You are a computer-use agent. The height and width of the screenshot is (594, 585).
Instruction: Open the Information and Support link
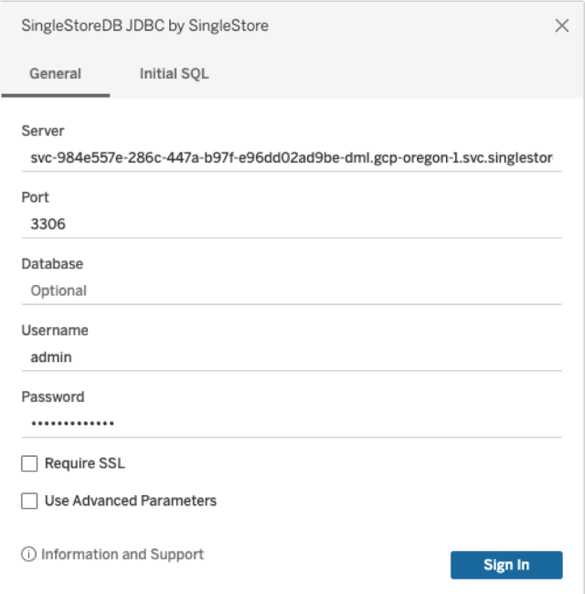(x=122, y=554)
